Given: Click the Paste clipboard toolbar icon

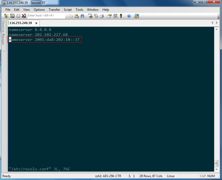Looking at the screenshot, I should pyautogui.click(x=77, y=16).
